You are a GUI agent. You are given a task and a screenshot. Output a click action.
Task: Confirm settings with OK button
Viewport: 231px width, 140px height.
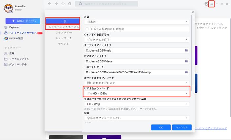point(161,127)
